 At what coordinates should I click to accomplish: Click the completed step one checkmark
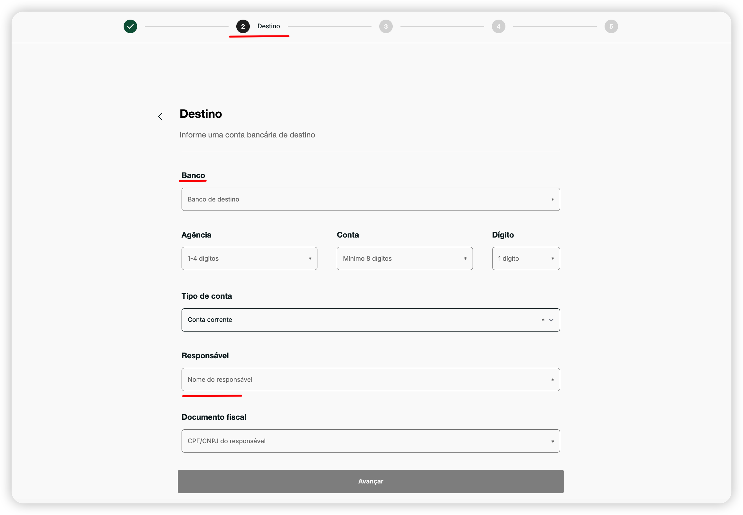[130, 26]
